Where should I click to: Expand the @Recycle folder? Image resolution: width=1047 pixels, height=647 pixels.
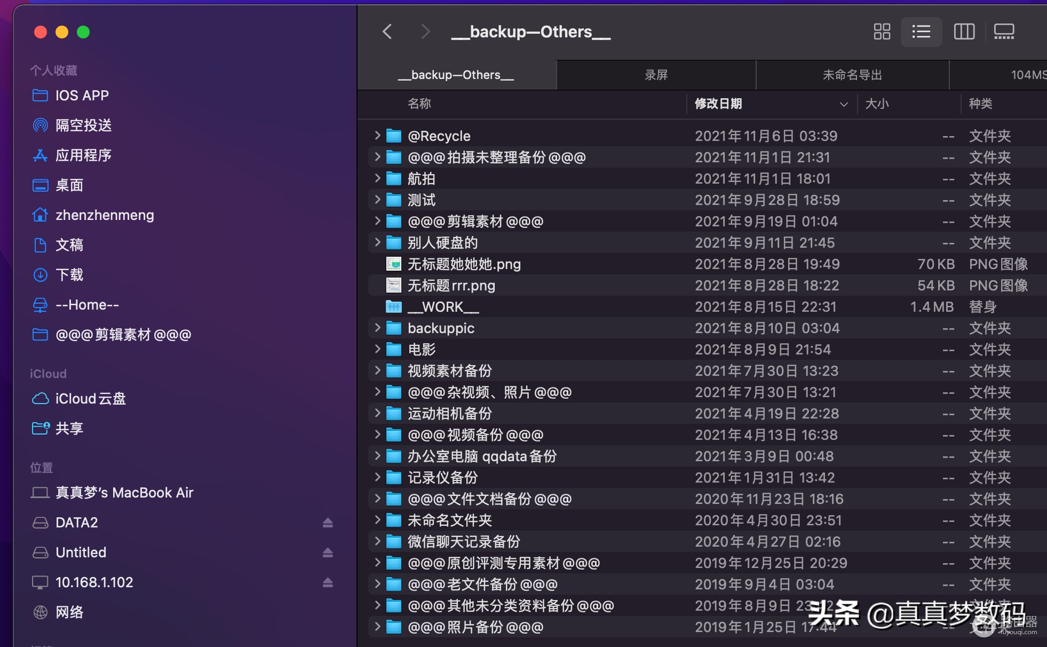click(x=377, y=136)
